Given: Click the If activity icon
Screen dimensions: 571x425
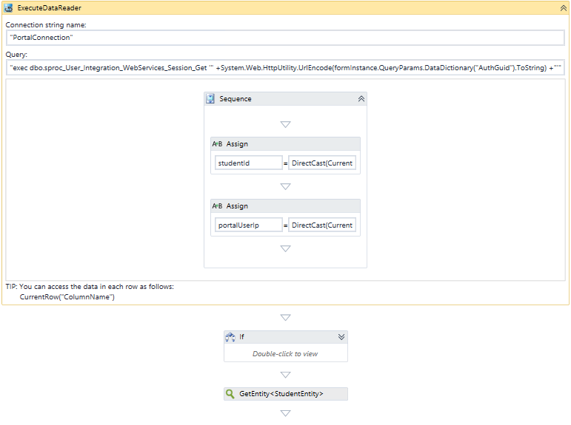Looking at the screenshot, I should (230, 337).
